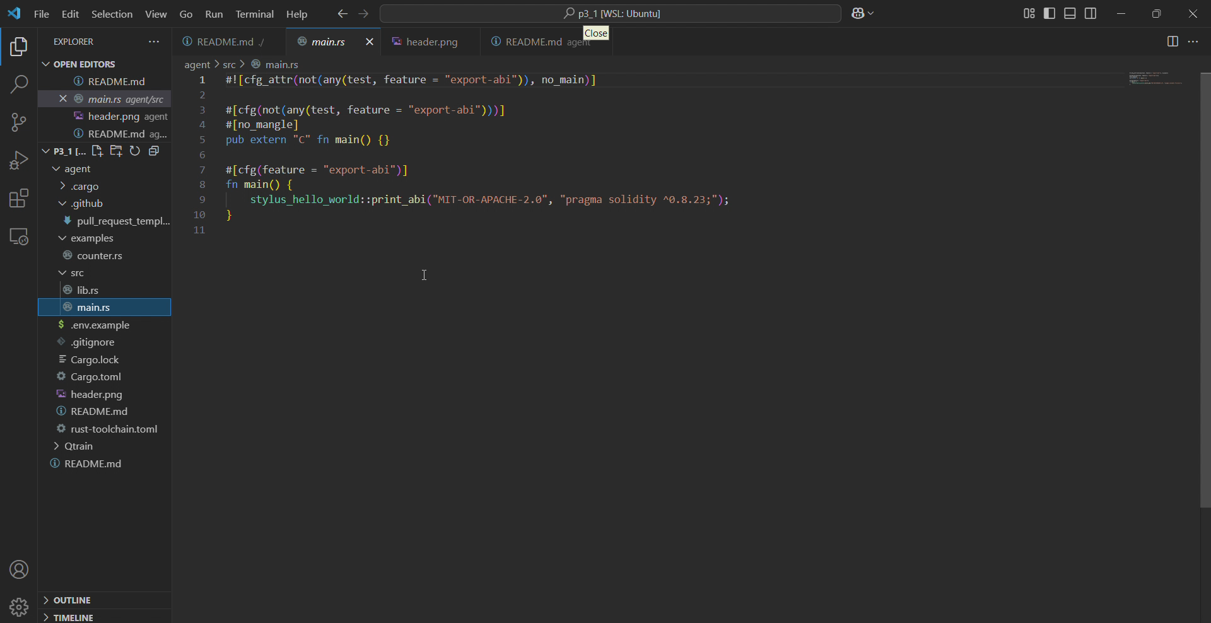The image size is (1211, 623).
Task: Click the editor vertical scrollbar
Action: coord(1205,290)
